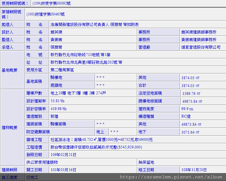Click the 騎樓面積 label

[58, 124]
